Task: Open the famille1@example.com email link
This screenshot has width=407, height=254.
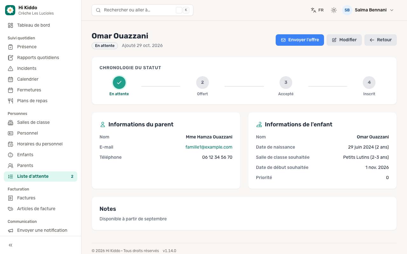Action: 209,147
